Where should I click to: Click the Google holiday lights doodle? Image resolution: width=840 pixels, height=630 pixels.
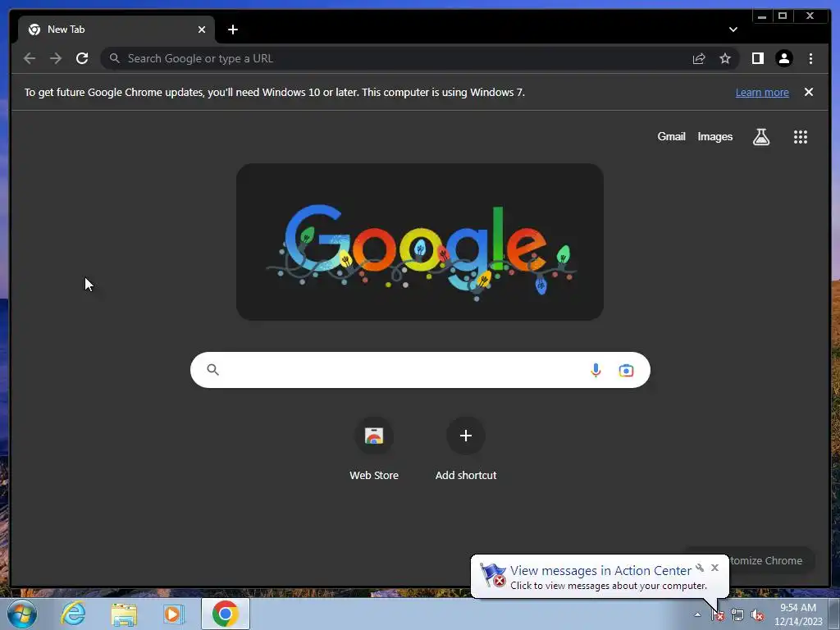pyautogui.click(x=420, y=242)
